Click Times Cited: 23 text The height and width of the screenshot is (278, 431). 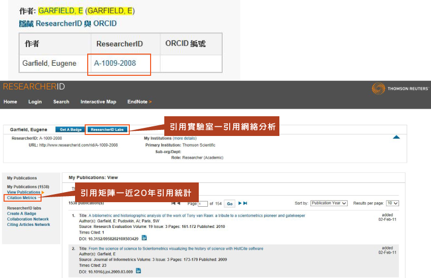coord(93,265)
